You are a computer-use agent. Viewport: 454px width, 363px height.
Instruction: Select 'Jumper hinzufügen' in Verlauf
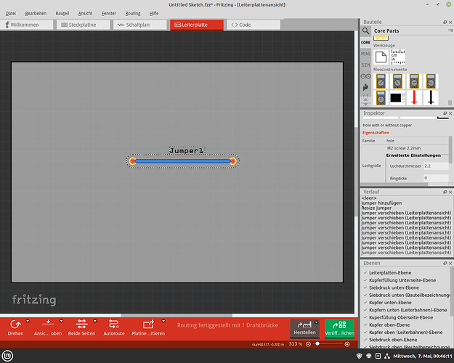point(381,203)
